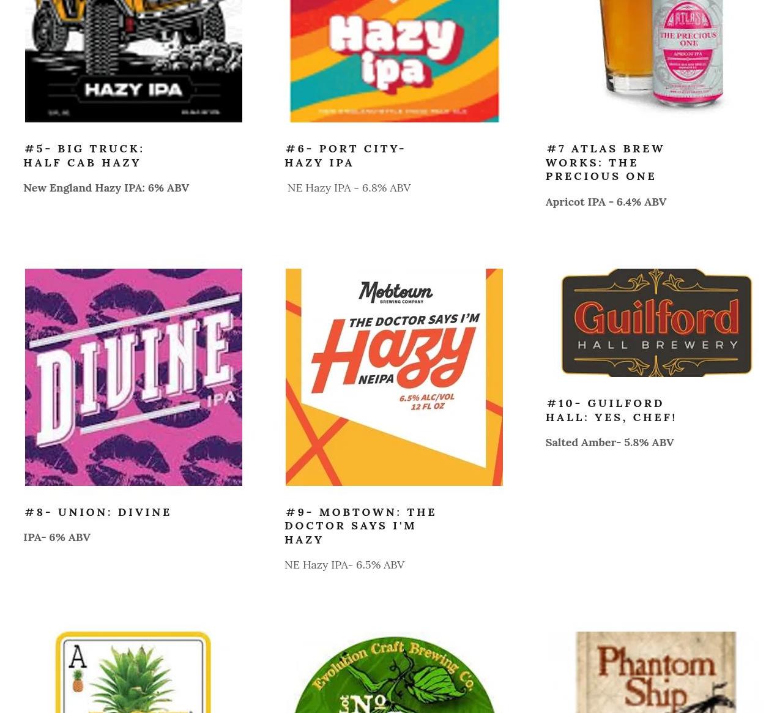Open the Big Truck Hazy IPA label image
The image size is (777, 713).
point(133,61)
